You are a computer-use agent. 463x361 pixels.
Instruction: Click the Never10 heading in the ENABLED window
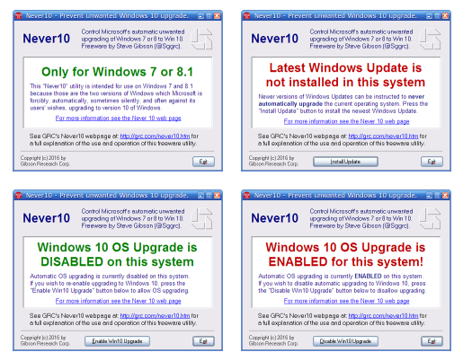(x=275, y=218)
